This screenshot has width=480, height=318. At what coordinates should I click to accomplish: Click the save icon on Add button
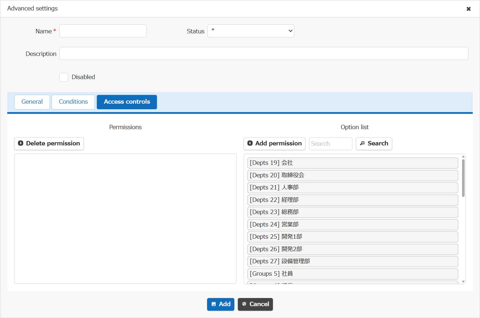pos(214,304)
